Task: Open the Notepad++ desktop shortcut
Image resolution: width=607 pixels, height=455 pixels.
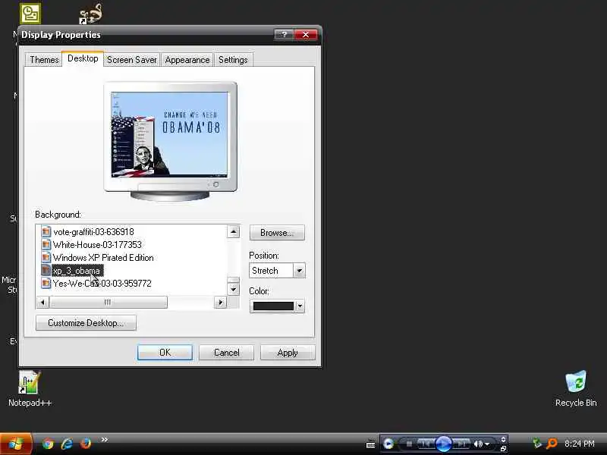Action: coord(30,388)
